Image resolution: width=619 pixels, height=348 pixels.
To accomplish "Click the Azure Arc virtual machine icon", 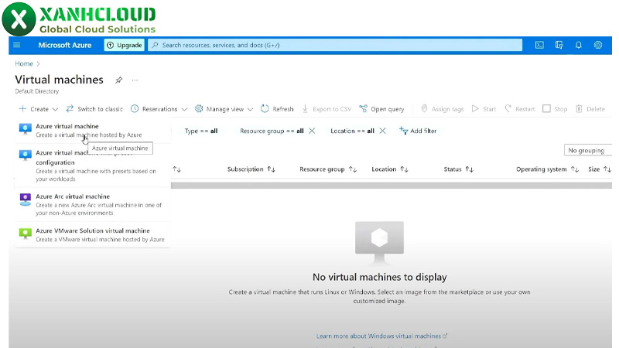I will tap(26, 200).
